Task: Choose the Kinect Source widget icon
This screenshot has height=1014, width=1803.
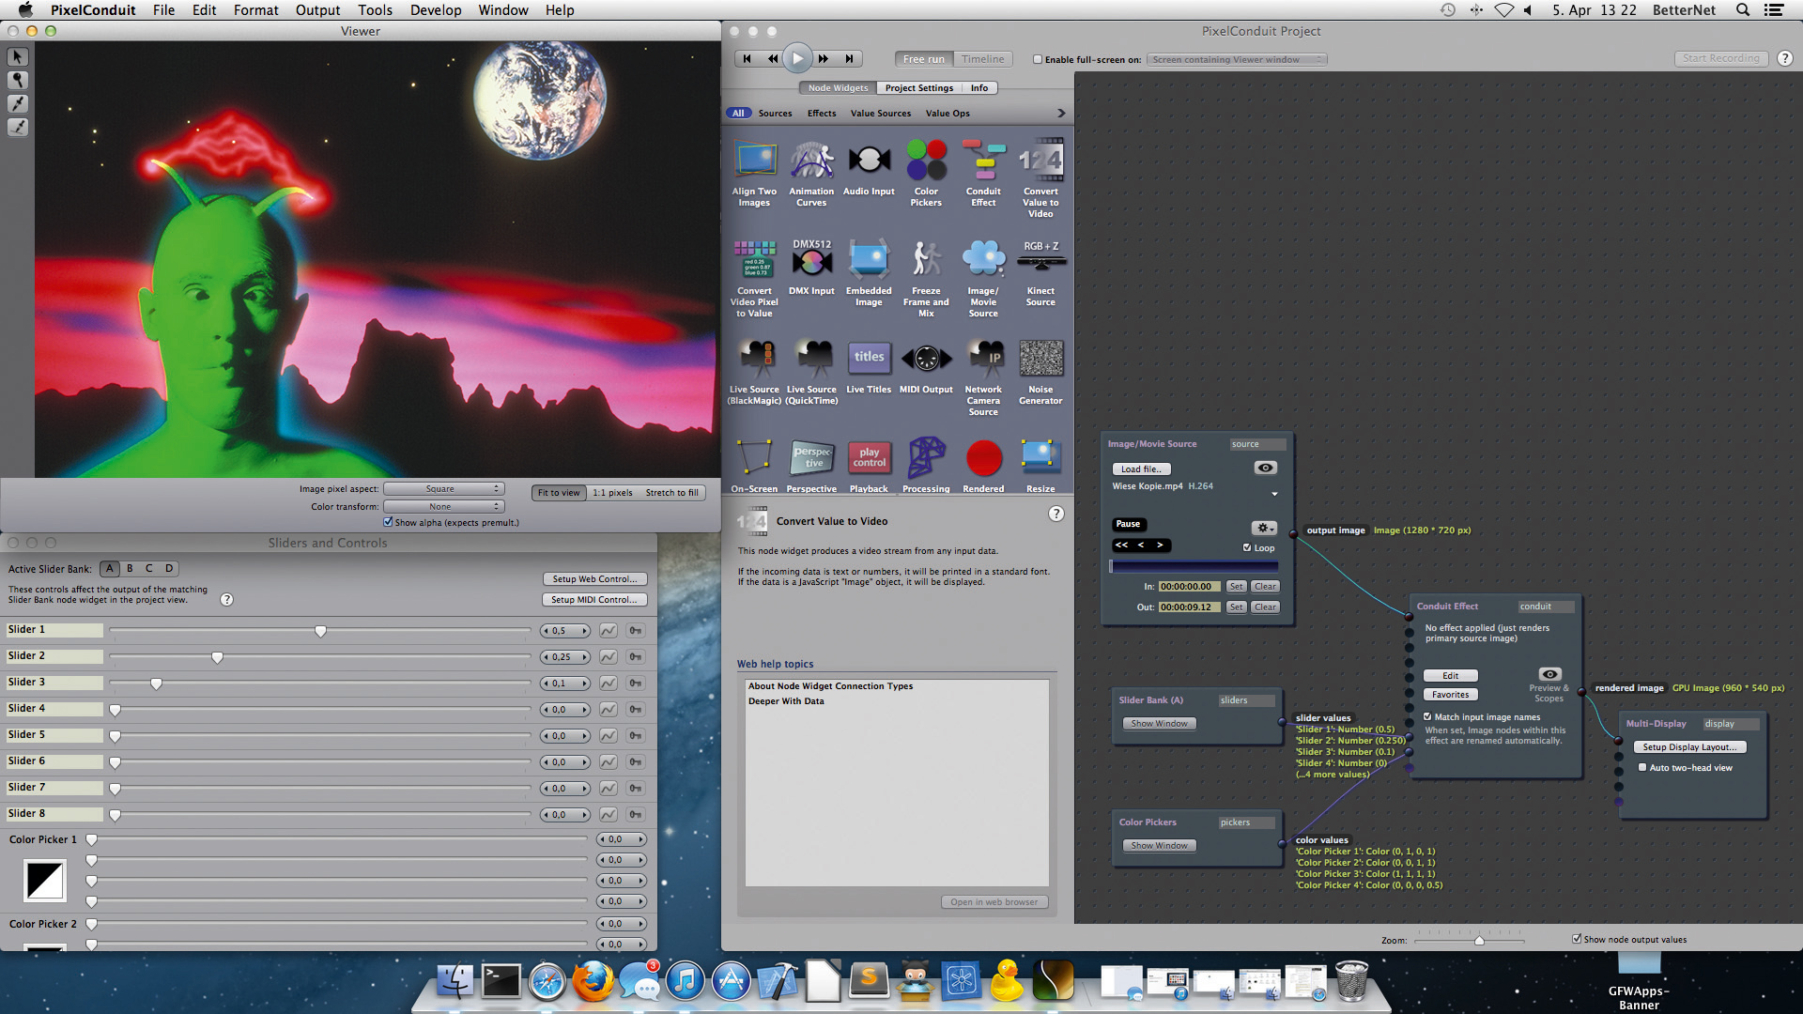Action: click(1040, 259)
